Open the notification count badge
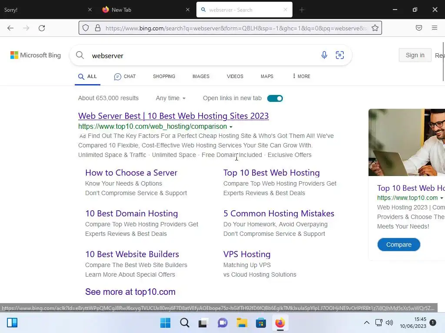445x333 pixels. (433, 322)
